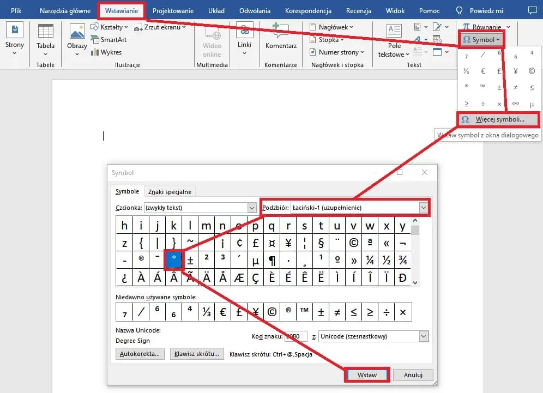Click the Klawisz skrótu button
Screen dimensions: 543x393
coord(196,354)
